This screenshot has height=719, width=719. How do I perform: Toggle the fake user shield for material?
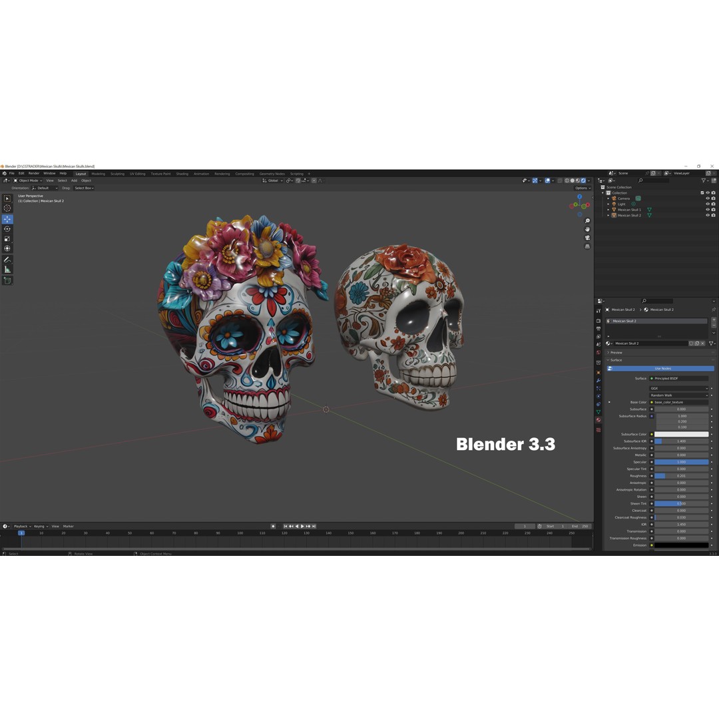691,344
